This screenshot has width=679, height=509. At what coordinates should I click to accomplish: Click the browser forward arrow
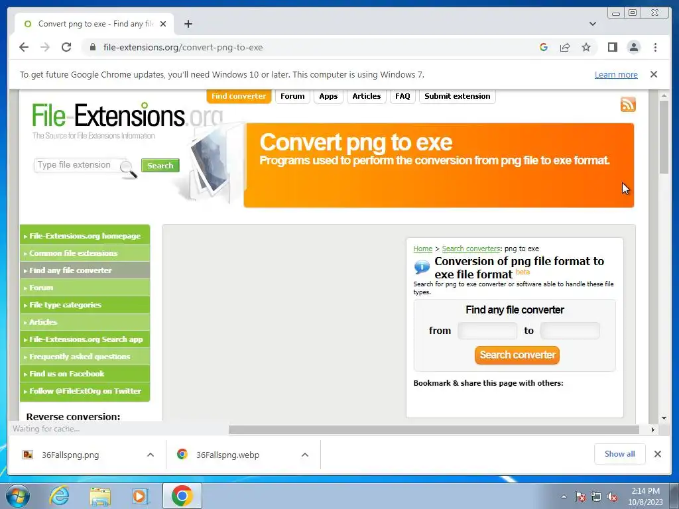click(x=45, y=47)
